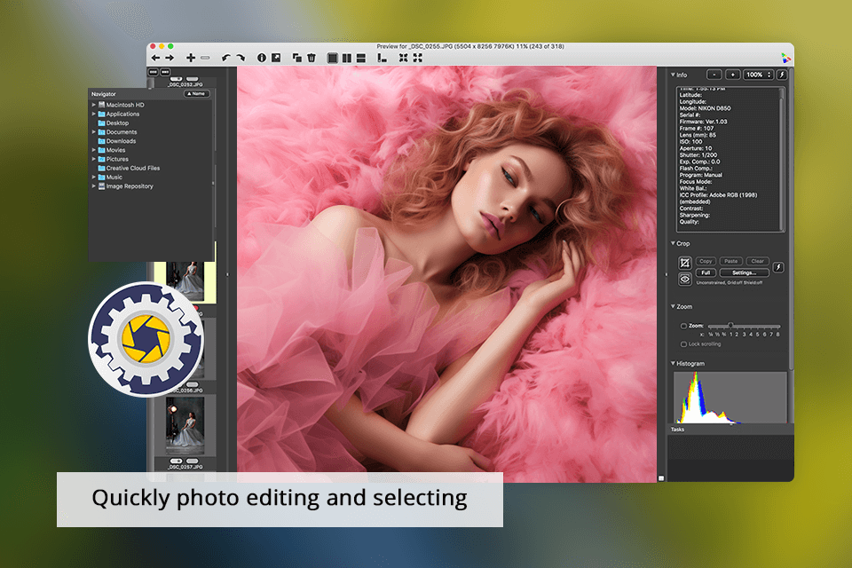Delete image with trash icon
This screenshot has height=568, width=852.
coord(312,58)
